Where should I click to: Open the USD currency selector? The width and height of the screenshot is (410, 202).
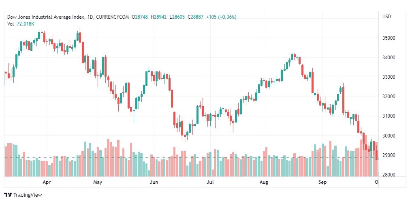[387, 17]
